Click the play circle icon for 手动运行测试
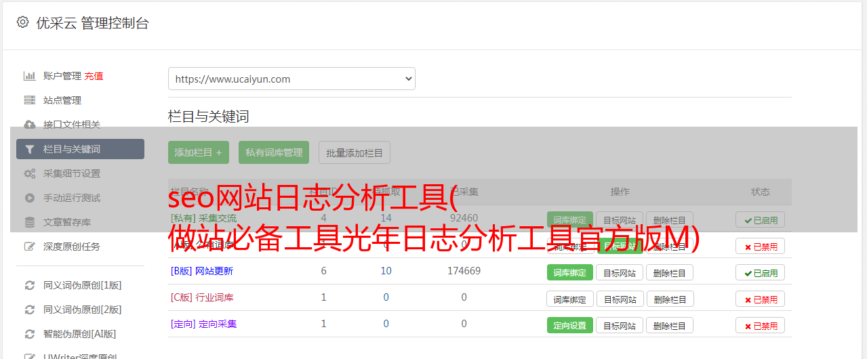 click(x=30, y=198)
